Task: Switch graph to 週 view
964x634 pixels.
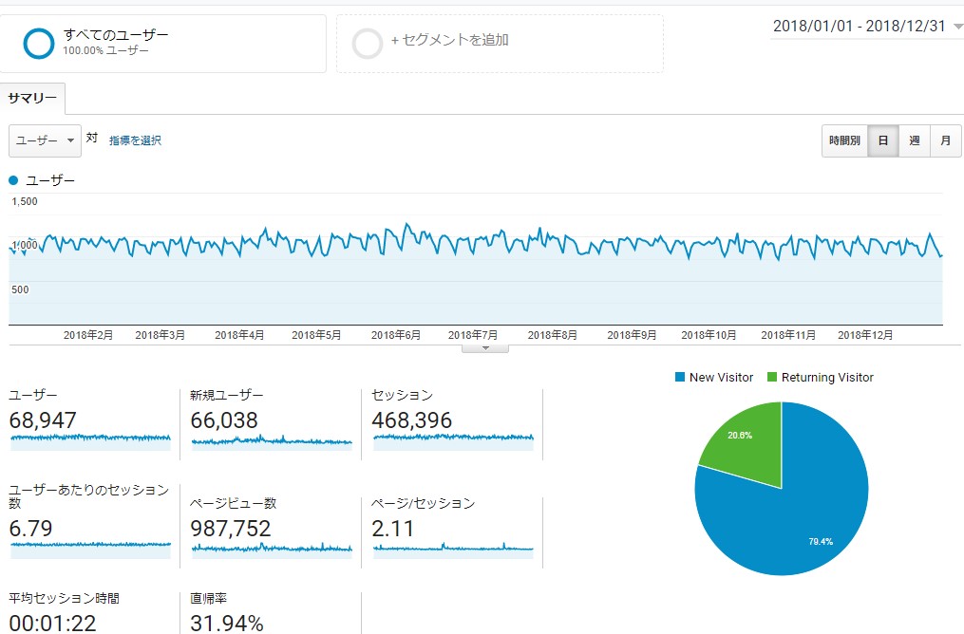Action: coord(915,140)
